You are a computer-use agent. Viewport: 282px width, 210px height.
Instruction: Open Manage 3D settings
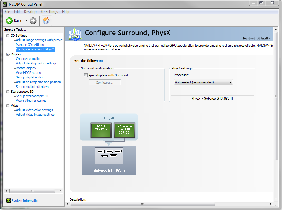pos(30,45)
